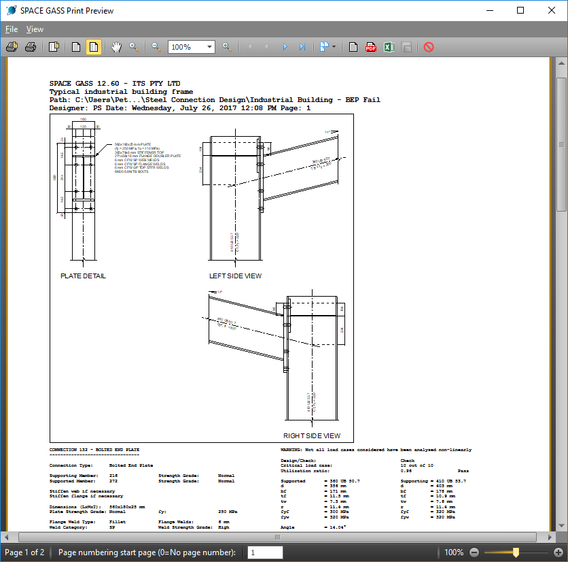
Task: Click the printer icon to print
Action: 31,47
